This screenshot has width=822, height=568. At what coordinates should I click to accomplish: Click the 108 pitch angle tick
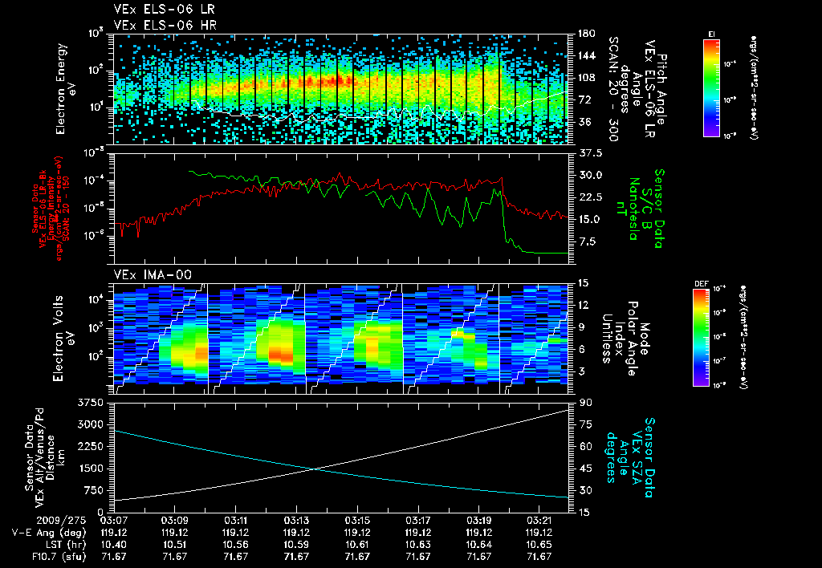(586, 78)
